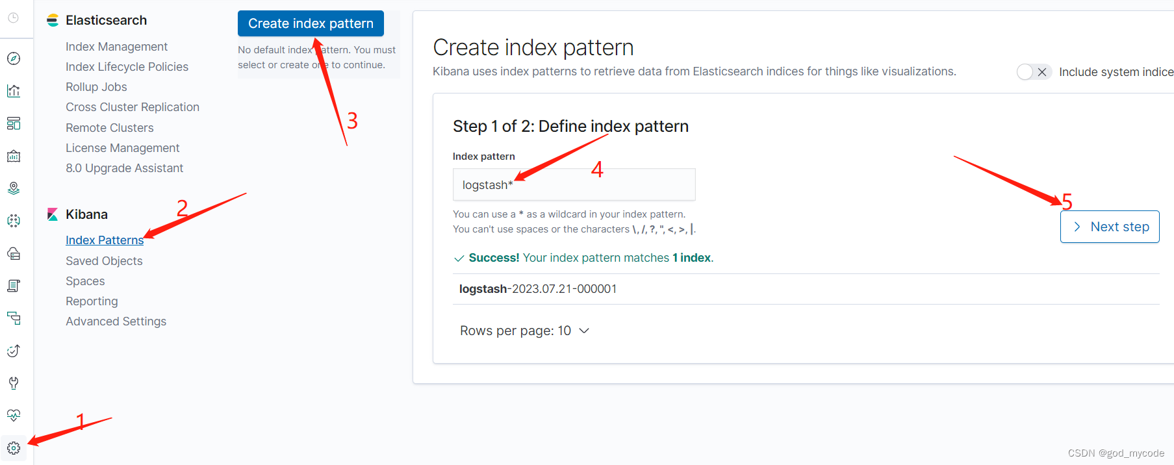
Task: Open Index Lifecycle Policies
Action: click(127, 67)
